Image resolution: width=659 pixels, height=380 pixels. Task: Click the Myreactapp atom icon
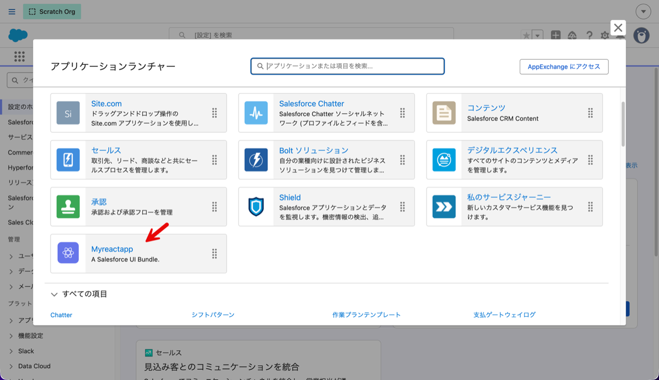pyautogui.click(x=68, y=253)
